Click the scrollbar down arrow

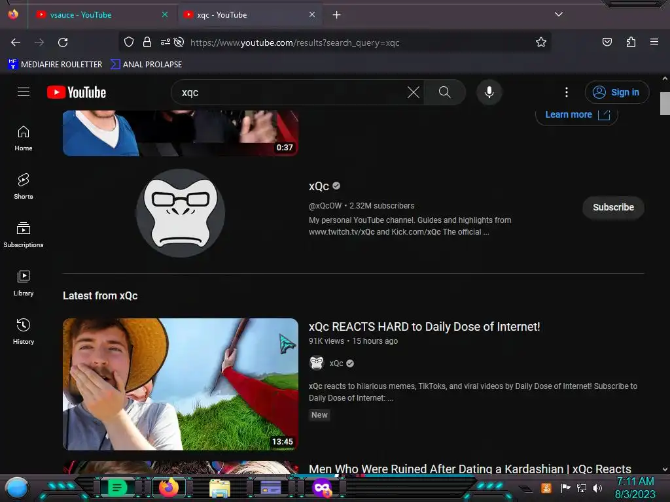pos(665,469)
